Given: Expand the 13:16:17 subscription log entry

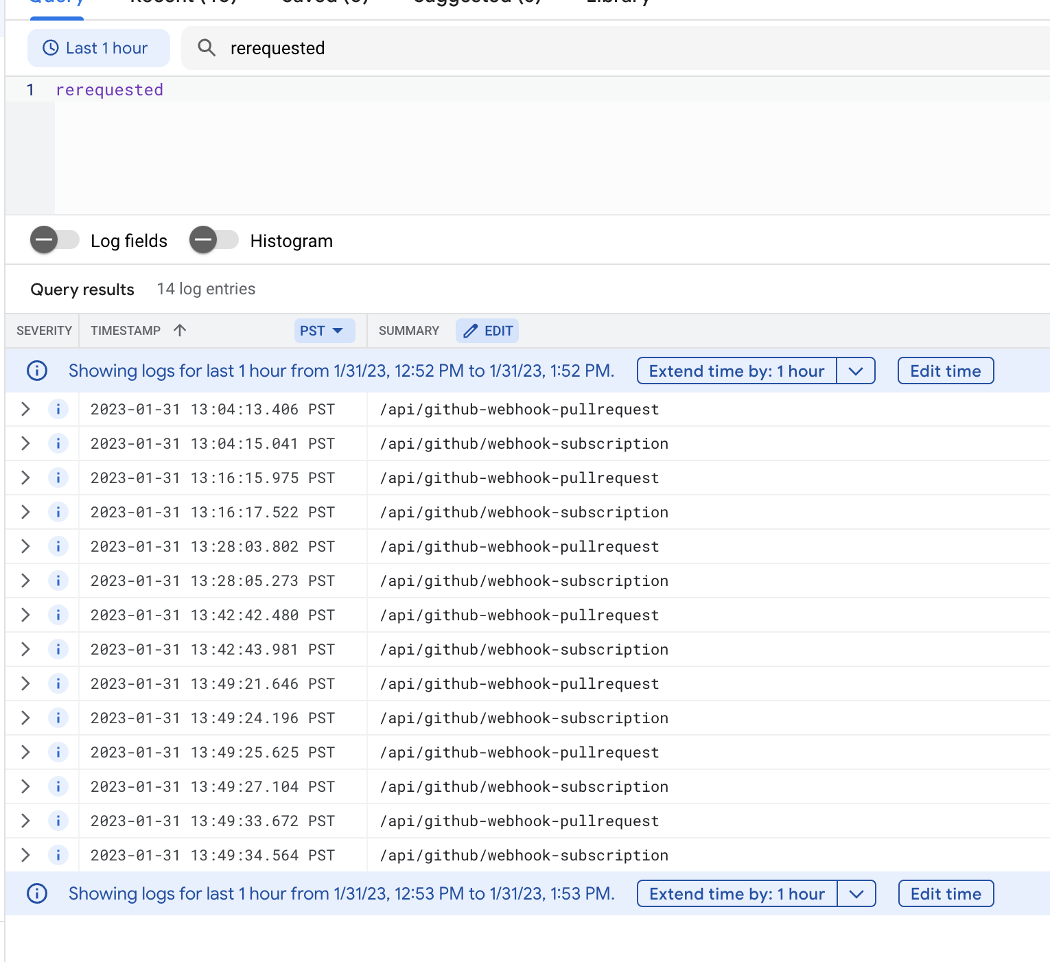Looking at the screenshot, I should point(25,512).
